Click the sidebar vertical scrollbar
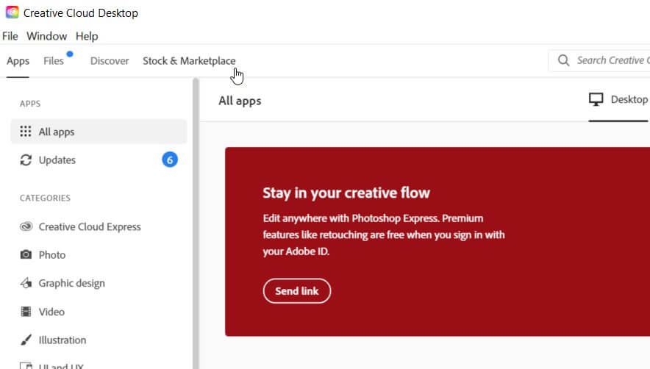This screenshot has height=369, width=650. click(196, 221)
